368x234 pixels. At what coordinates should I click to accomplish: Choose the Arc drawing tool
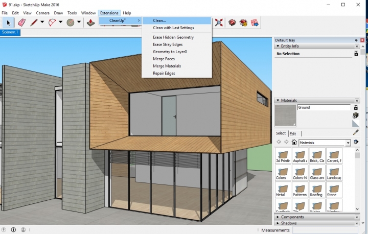tap(52, 22)
